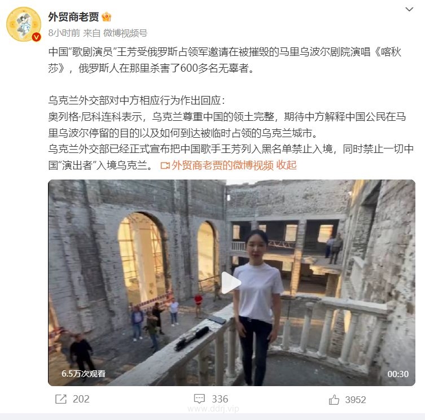Image resolution: width=425 pixels, height=420 pixels.
Task: Click the 00:30 video duration label
Action: pyautogui.click(x=398, y=374)
